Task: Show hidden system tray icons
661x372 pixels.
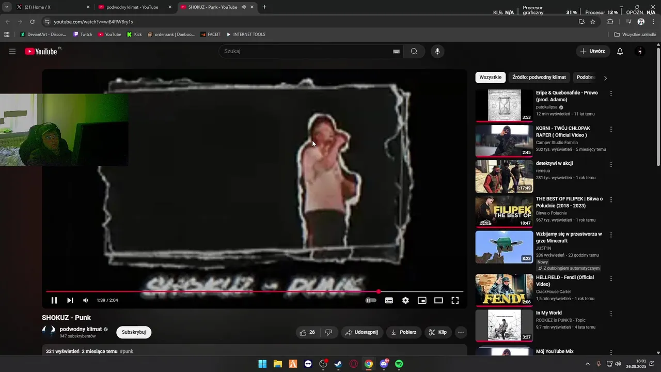Action: pyautogui.click(x=587, y=364)
